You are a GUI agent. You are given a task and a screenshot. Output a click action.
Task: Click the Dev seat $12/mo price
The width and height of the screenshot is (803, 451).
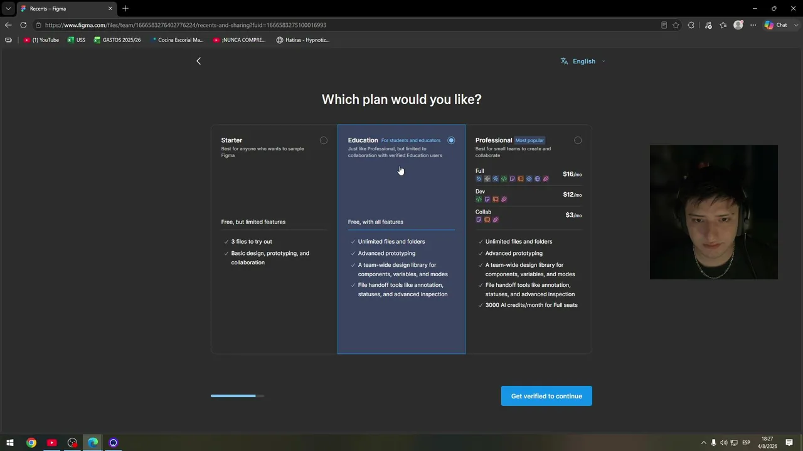(x=572, y=195)
